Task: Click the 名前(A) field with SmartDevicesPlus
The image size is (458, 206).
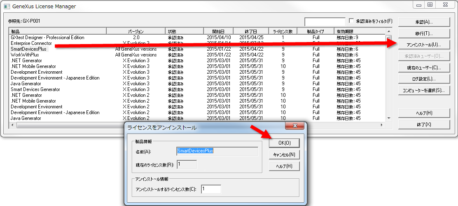Action: click(x=217, y=151)
